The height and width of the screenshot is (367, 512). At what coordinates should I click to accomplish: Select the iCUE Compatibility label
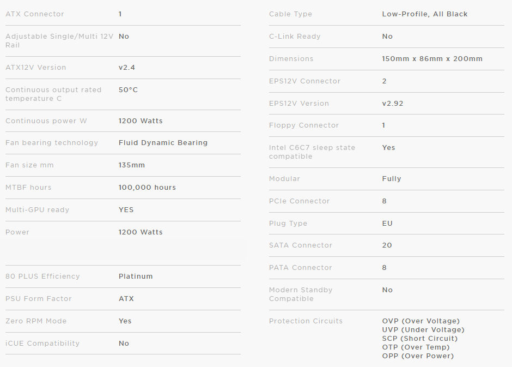pyautogui.click(x=42, y=344)
